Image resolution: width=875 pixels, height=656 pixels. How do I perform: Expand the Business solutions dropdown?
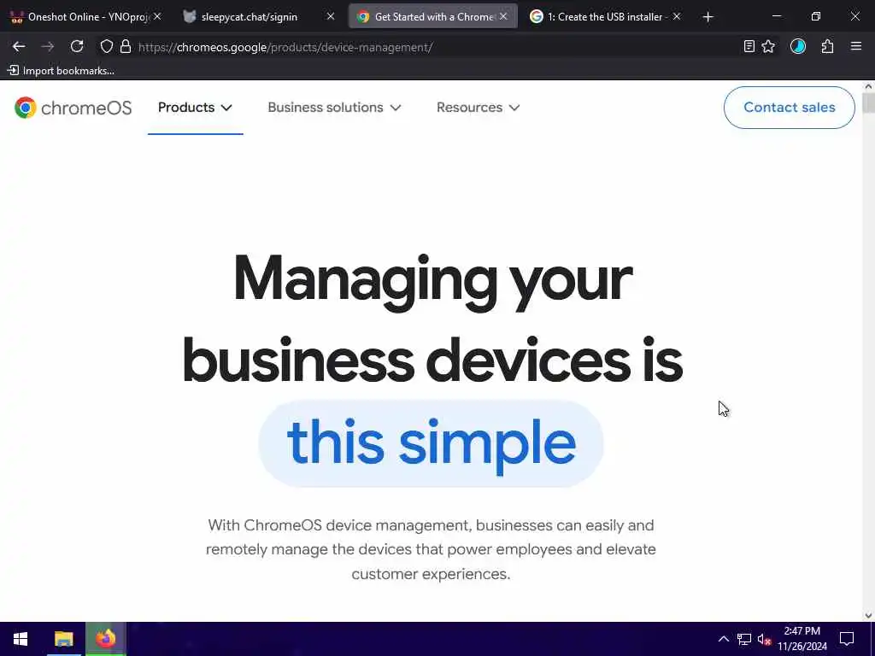334,108
